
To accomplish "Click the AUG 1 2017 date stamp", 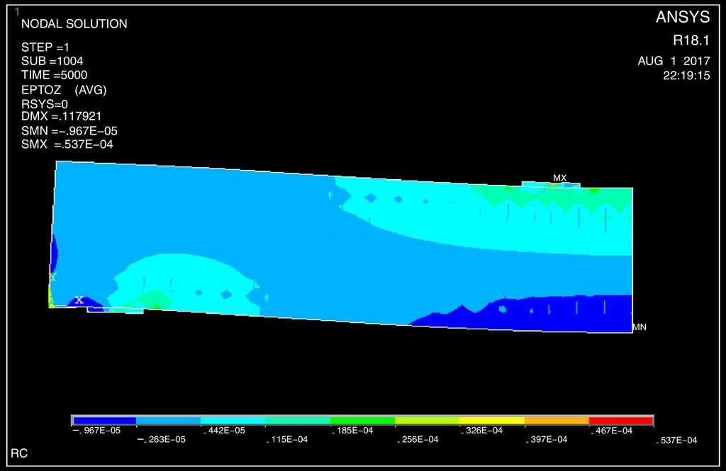I will point(674,62).
